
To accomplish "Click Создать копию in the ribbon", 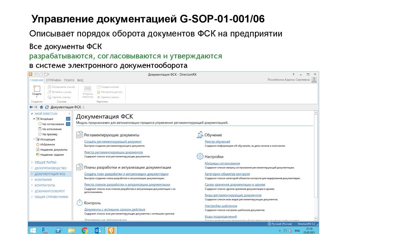I will point(108,87).
